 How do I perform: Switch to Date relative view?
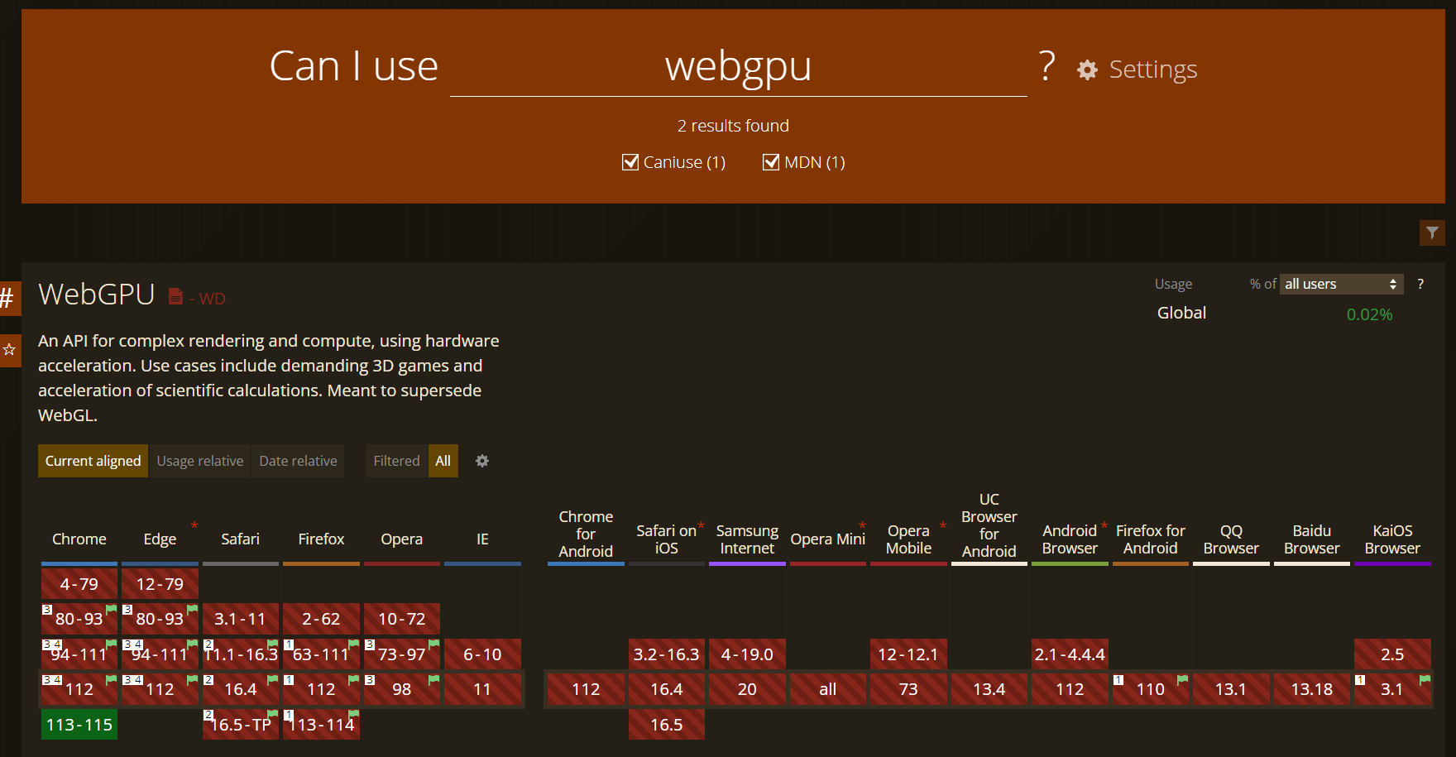click(298, 461)
